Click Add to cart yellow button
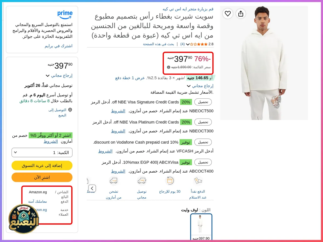323x242 pixels. [42, 166]
